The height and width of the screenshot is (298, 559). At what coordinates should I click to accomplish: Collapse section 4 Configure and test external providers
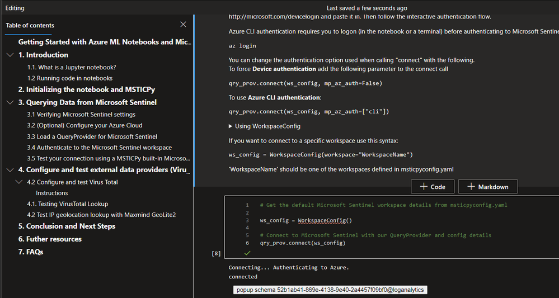(10, 170)
